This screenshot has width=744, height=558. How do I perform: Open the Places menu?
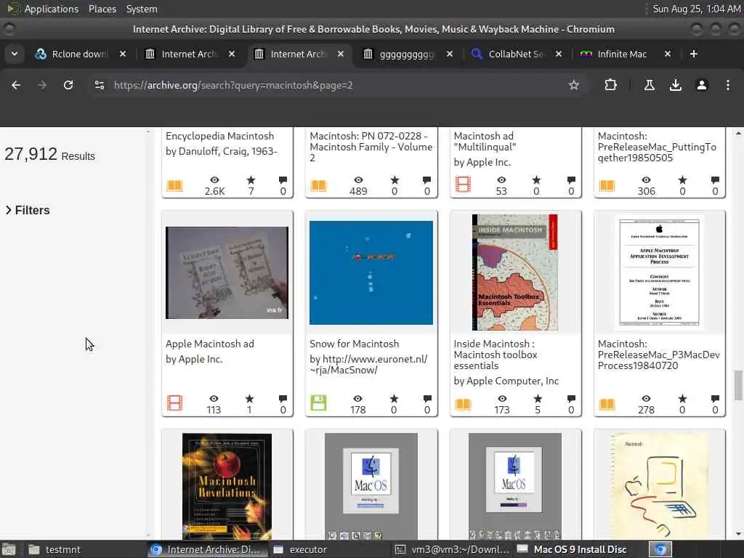102,9
